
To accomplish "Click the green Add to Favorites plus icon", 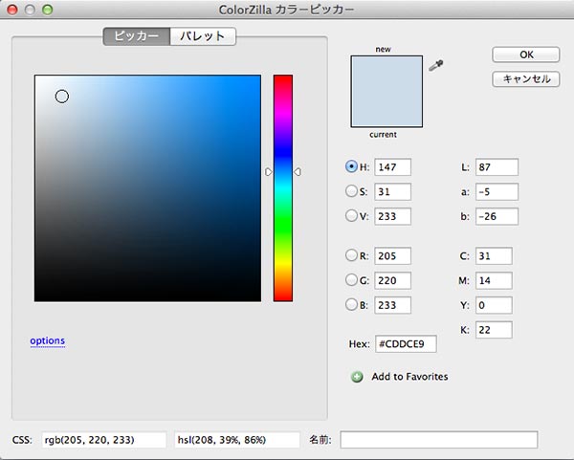I will point(358,377).
